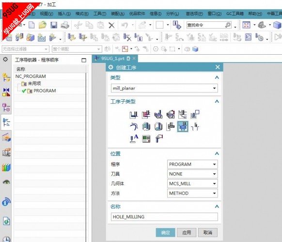Viewport: 282px width, 242px height.
Task: Open the Constraint Navigator sidebar icon
Action: [6, 92]
